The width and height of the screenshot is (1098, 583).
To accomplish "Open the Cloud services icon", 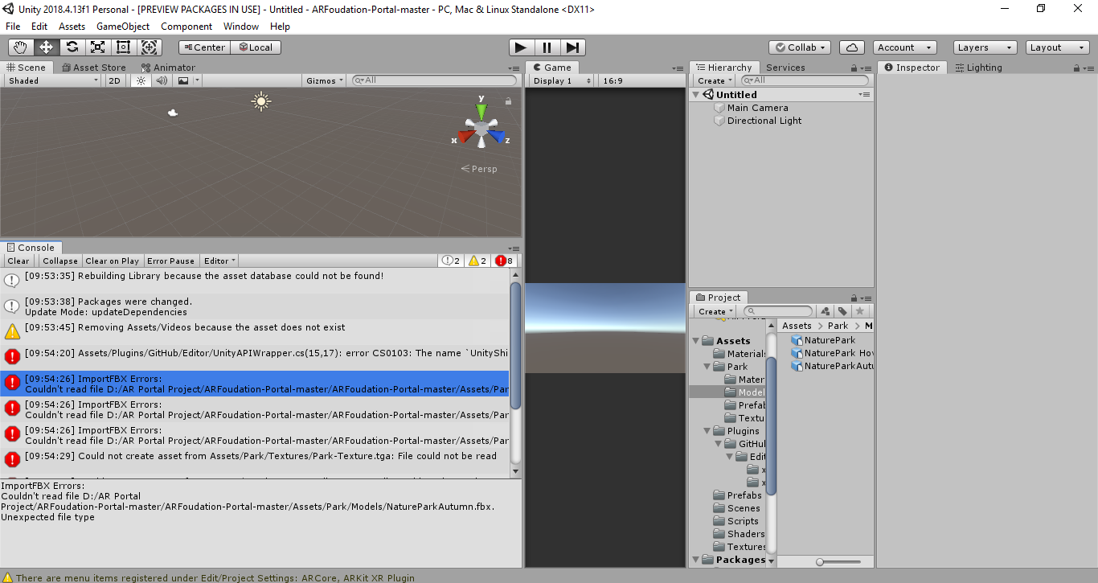I will (x=851, y=47).
